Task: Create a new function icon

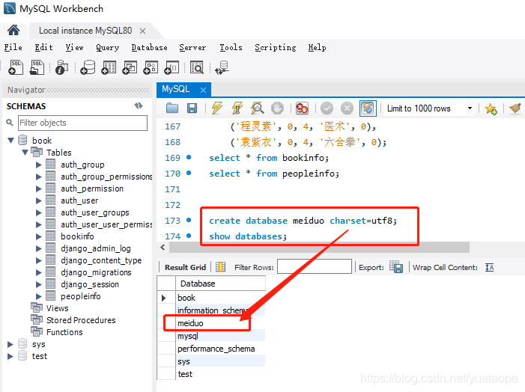Action: point(172,67)
